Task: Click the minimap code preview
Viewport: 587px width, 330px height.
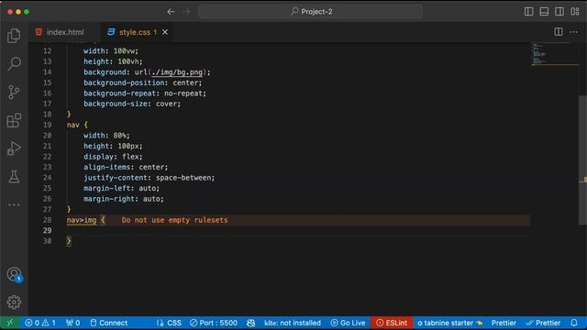Action: click(555, 54)
